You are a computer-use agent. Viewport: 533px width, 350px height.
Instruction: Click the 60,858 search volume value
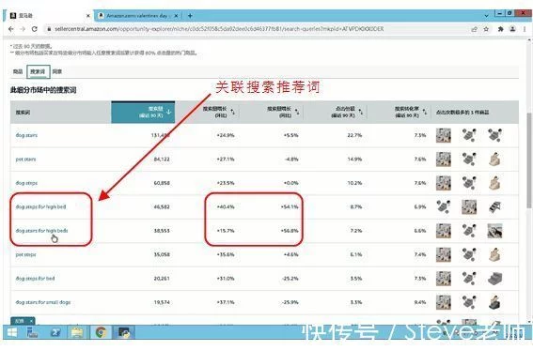point(162,183)
